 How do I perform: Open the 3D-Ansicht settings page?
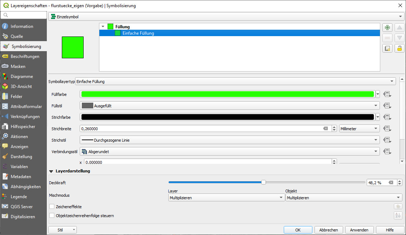21,86
